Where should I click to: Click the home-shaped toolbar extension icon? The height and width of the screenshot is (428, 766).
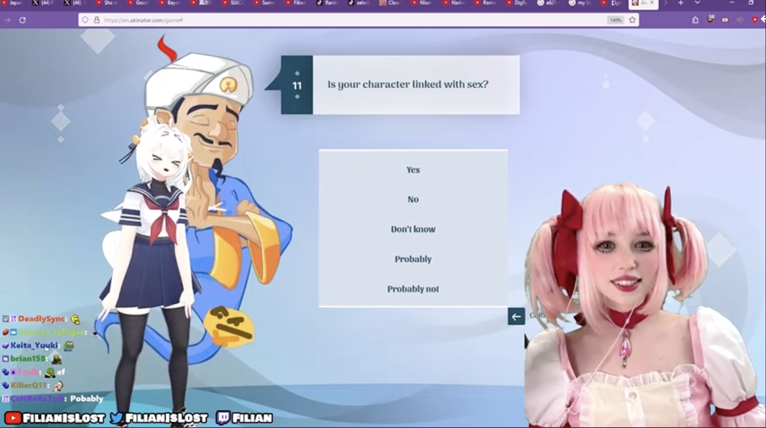point(695,20)
